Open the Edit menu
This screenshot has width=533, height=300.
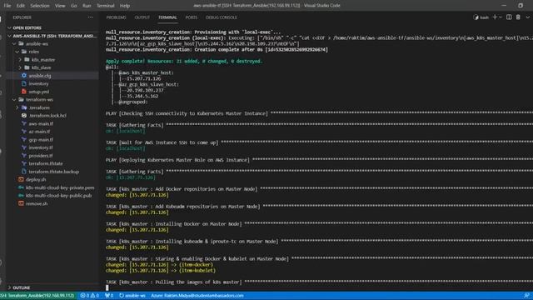[x=21, y=6]
